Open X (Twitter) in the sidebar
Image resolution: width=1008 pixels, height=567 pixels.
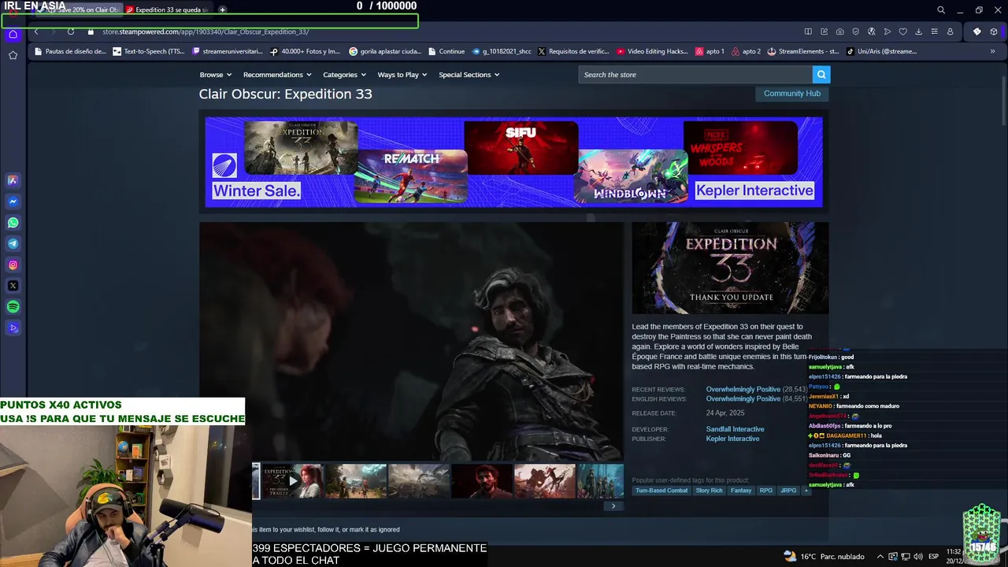pos(13,286)
